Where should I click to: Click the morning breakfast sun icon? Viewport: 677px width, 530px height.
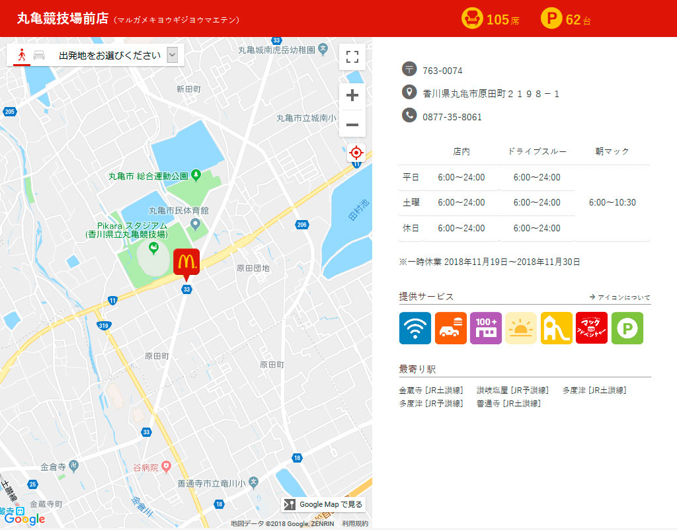coord(521,328)
